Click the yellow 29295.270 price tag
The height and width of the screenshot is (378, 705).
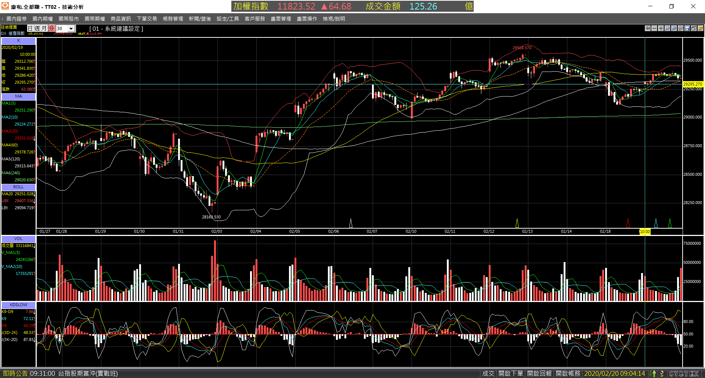[x=693, y=84]
